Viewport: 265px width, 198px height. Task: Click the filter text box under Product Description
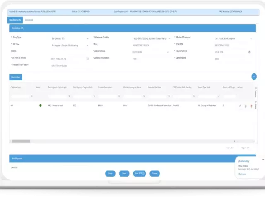tap(108, 96)
